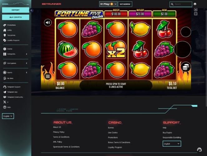Click the Deposit button
Image resolution: width=207 pixels, height=156 pixels.
[16, 10]
